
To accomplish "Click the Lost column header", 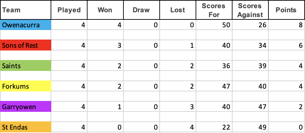I will click(178, 10).
